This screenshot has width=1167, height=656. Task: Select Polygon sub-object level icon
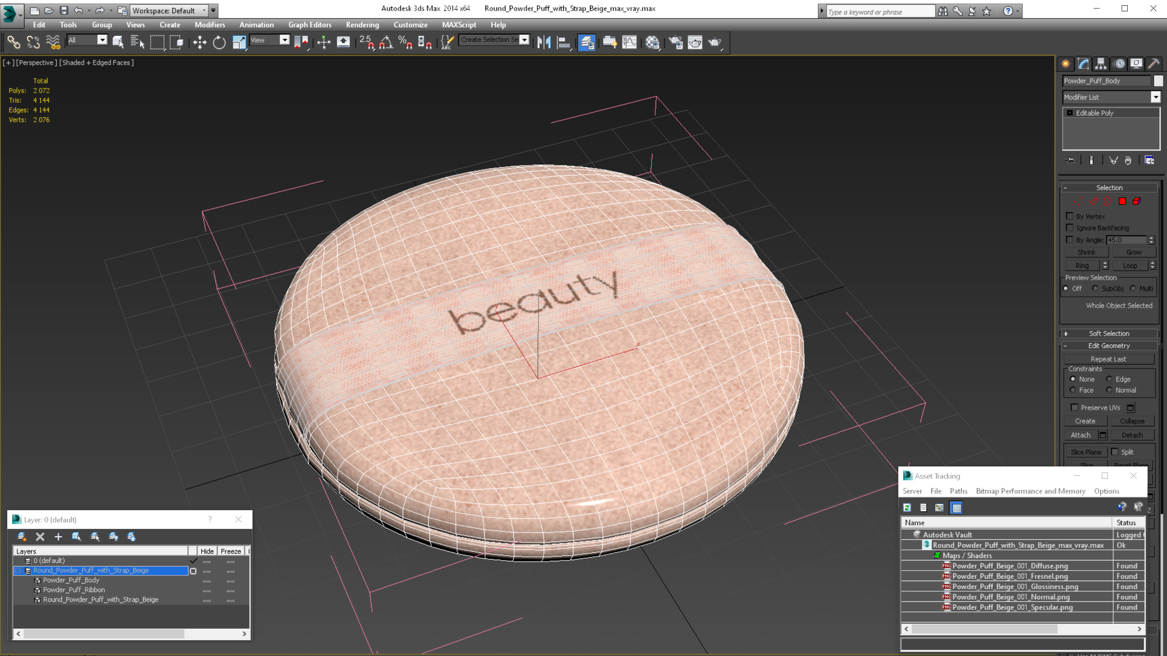click(x=1122, y=202)
